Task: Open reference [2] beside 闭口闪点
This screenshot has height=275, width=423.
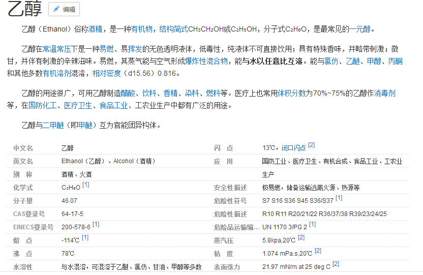Action: (x=311, y=145)
